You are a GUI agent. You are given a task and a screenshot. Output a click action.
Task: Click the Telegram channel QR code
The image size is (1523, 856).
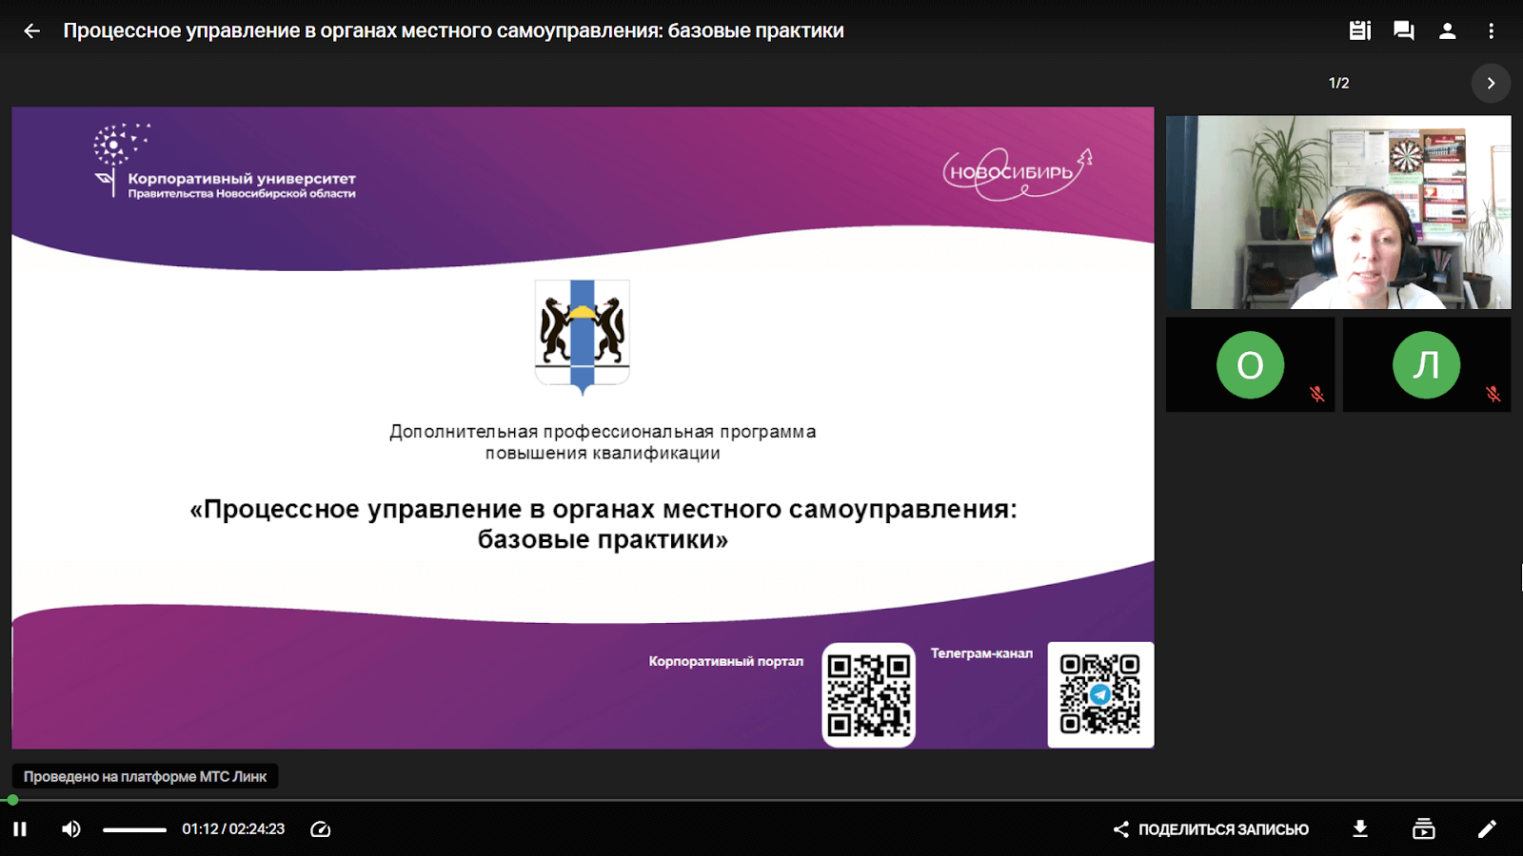[1100, 695]
